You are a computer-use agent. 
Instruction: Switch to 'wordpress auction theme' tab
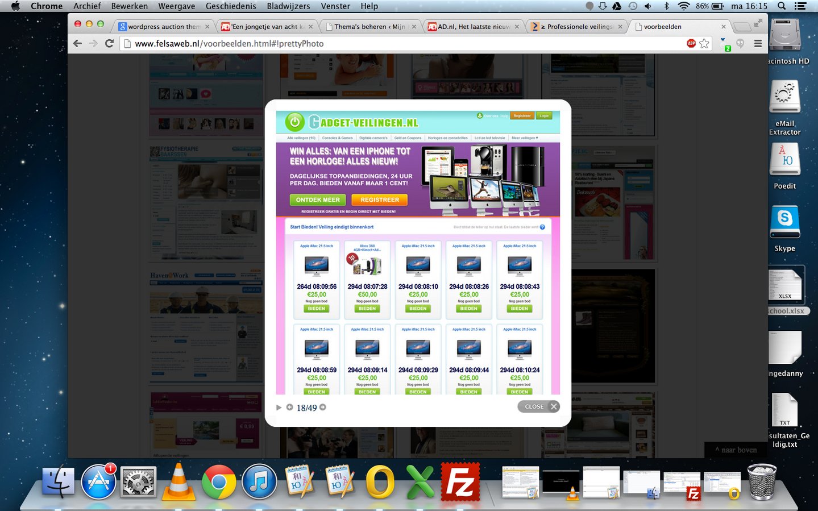click(x=163, y=27)
